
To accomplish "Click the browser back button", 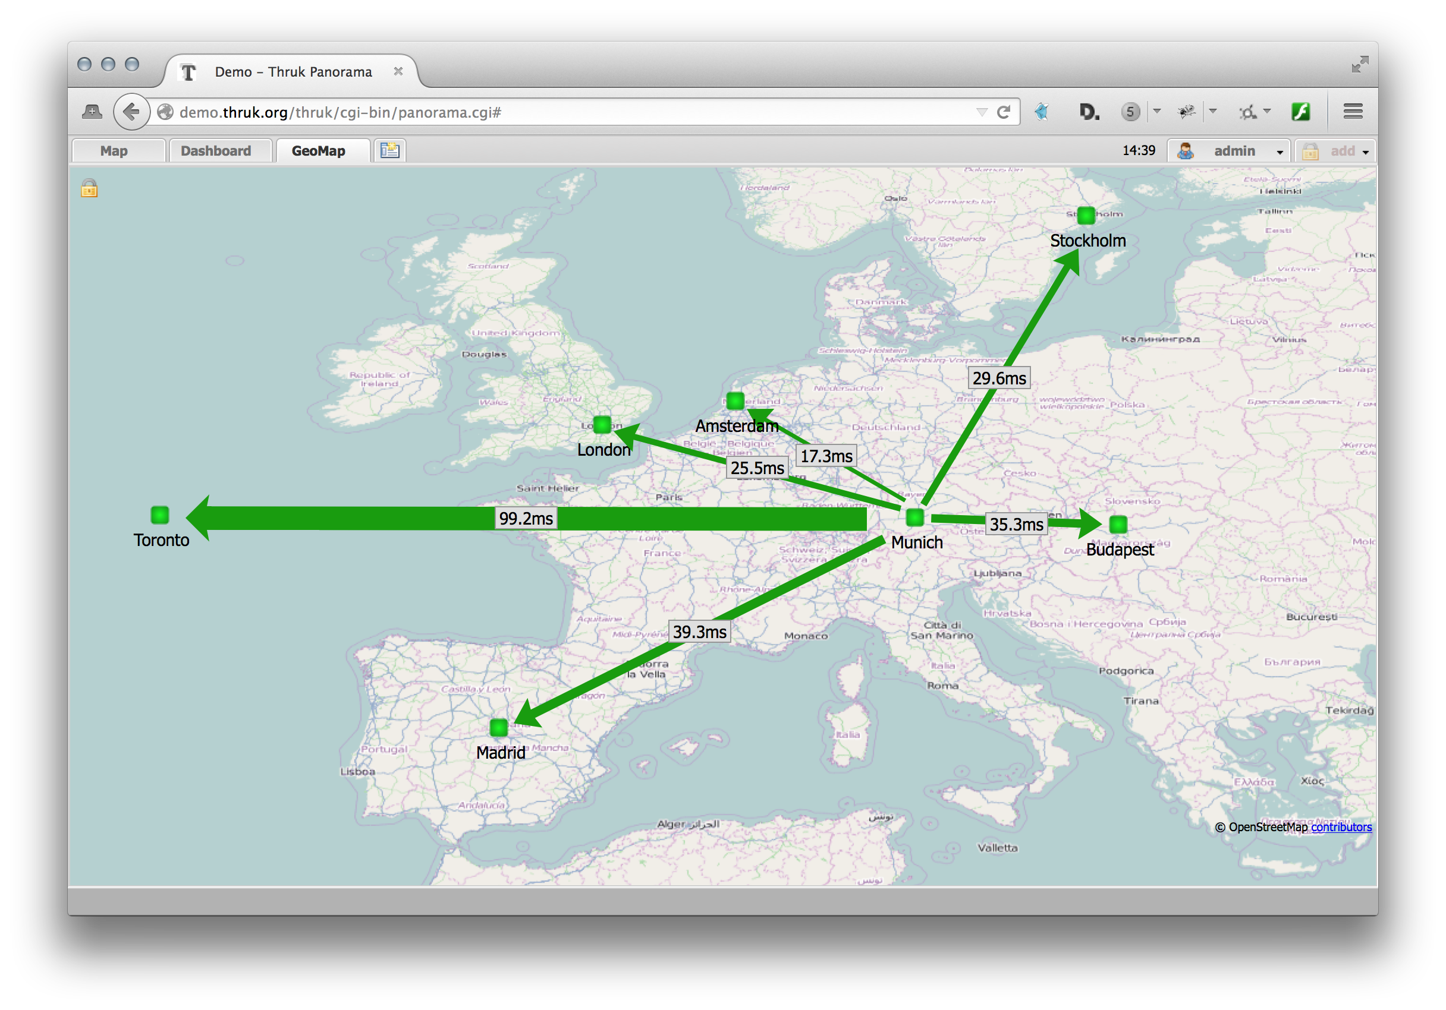I will tap(131, 112).
